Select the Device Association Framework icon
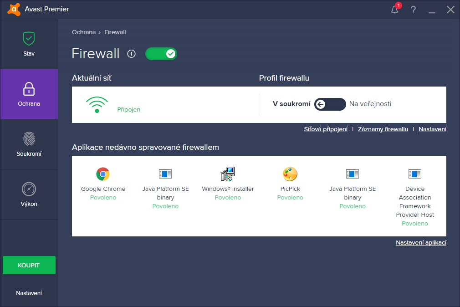The height and width of the screenshot is (307, 460). (415, 174)
